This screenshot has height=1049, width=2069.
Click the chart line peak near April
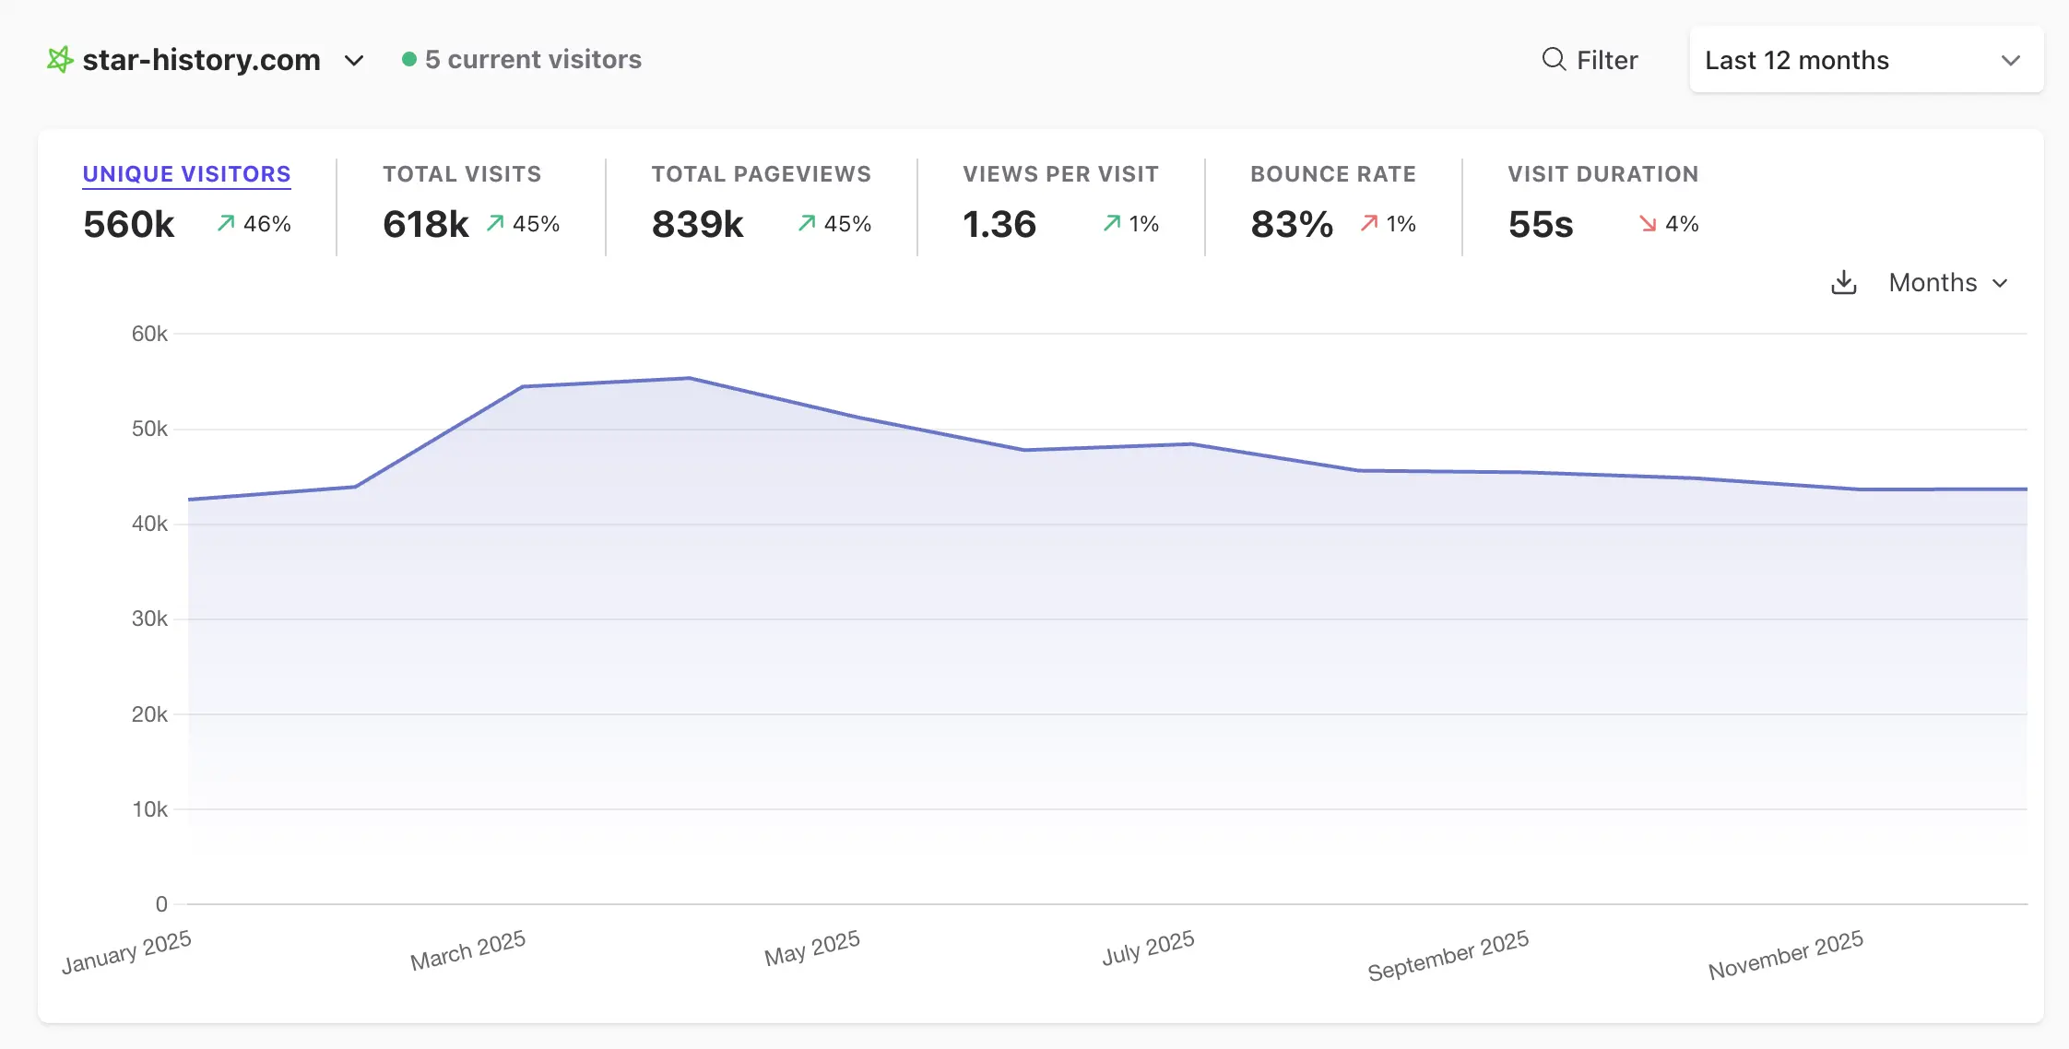pyautogui.click(x=689, y=378)
